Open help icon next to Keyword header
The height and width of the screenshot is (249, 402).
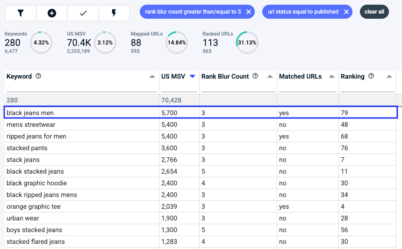(38, 76)
